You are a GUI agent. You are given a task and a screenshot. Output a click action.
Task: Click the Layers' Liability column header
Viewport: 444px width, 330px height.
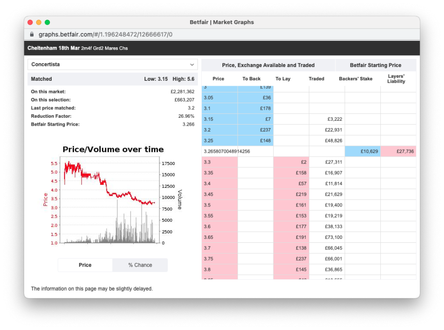[x=396, y=79]
